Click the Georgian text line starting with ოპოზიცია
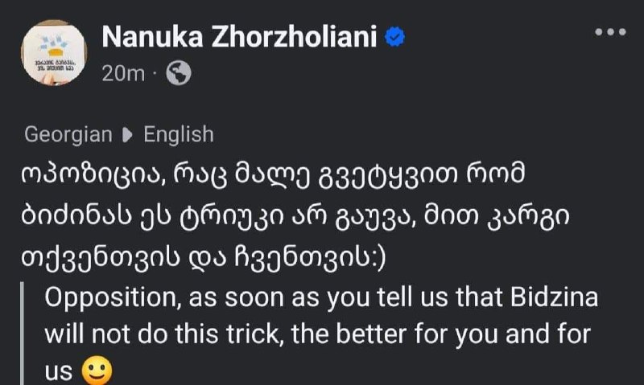 273,175
